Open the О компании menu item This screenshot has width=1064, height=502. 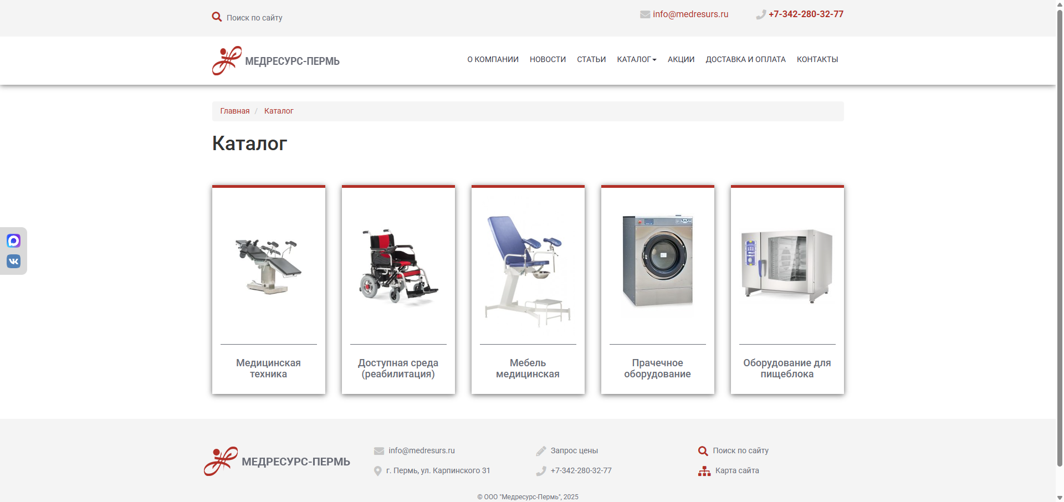(493, 59)
